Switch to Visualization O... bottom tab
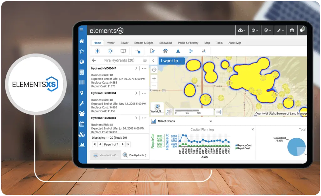 click(x=106, y=155)
